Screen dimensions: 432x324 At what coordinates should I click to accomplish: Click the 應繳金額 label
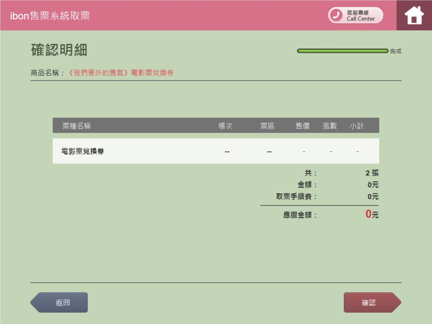(300, 215)
